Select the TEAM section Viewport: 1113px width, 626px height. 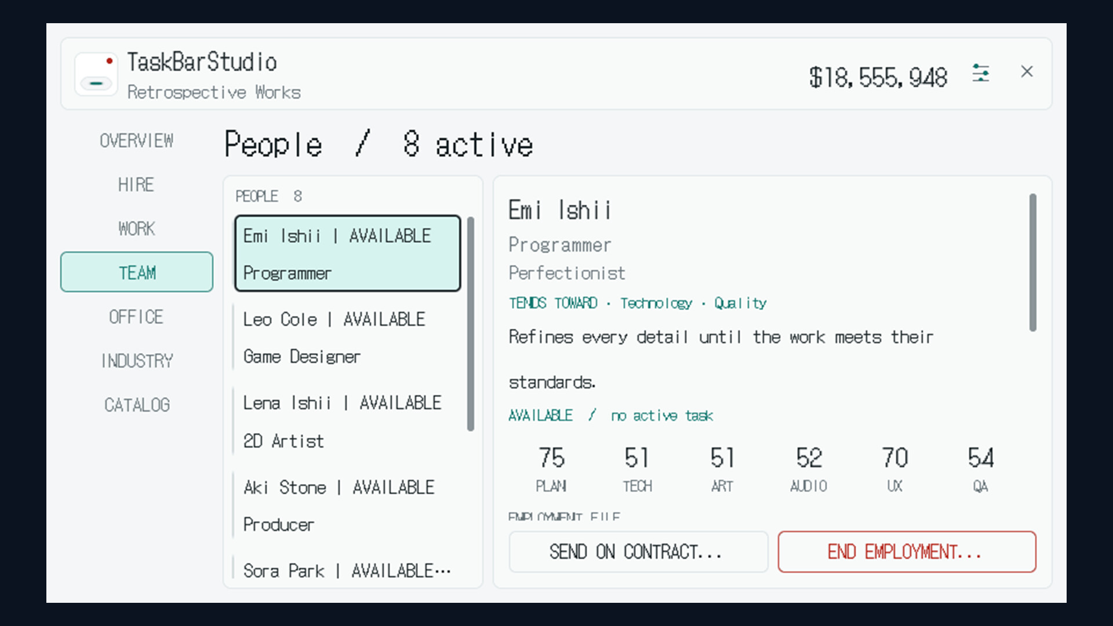pos(136,272)
